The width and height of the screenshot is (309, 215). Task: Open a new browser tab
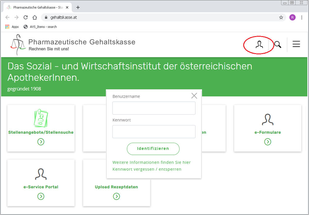pyautogui.click(x=78, y=7)
